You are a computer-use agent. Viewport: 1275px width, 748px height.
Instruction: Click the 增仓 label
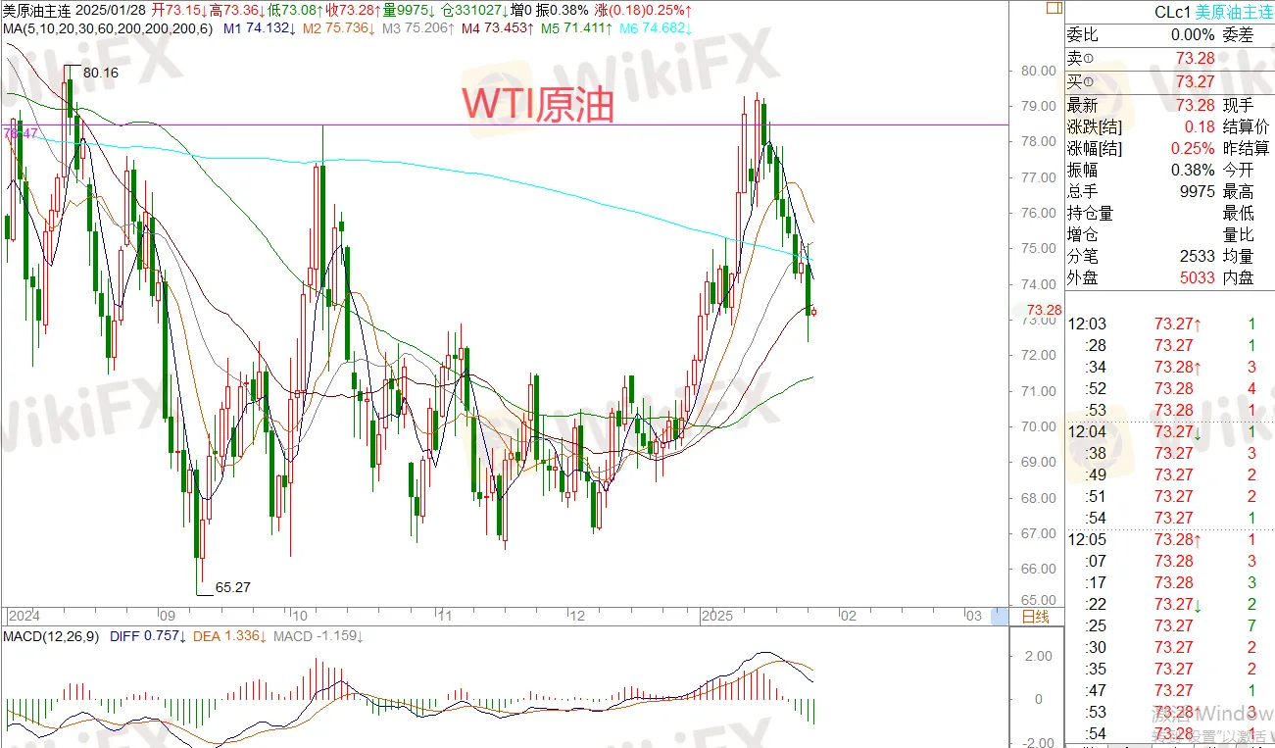point(1082,234)
